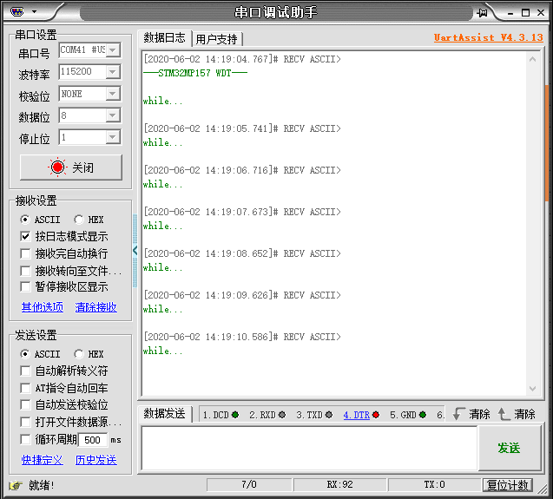Open the UartAssist V4.3.13 link
Image resolution: width=553 pixels, height=499 pixels.
[489, 37]
